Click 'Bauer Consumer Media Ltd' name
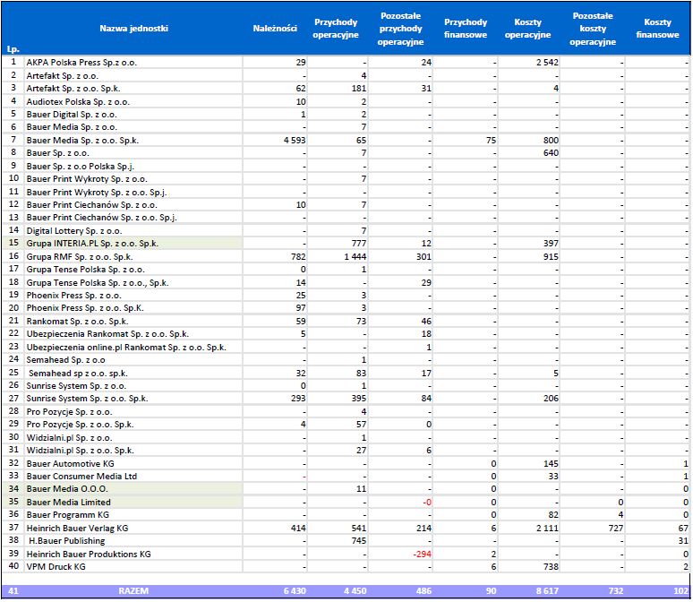 tap(81, 477)
